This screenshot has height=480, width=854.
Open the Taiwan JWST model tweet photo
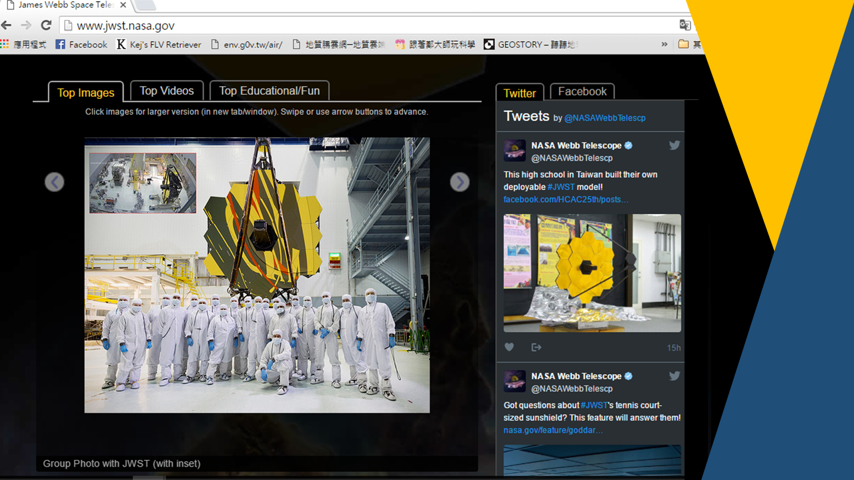click(x=592, y=273)
